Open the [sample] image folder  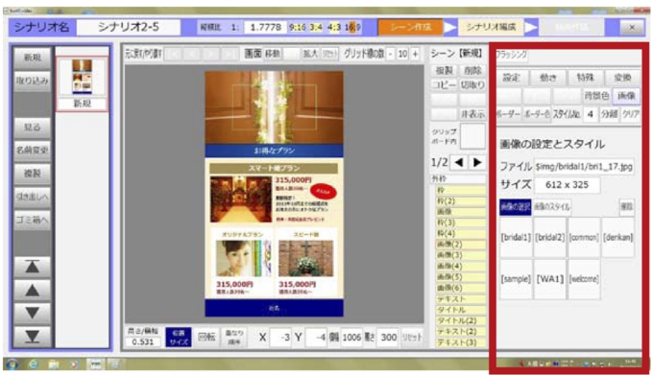click(516, 279)
